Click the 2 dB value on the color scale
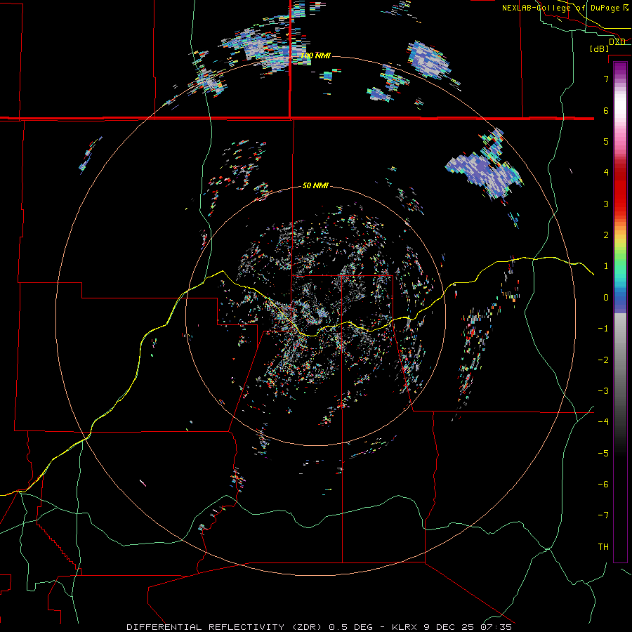 pos(606,235)
